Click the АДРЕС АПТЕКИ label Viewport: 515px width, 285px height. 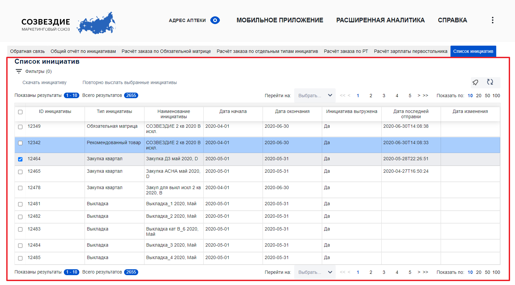click(x=187, y=20)
